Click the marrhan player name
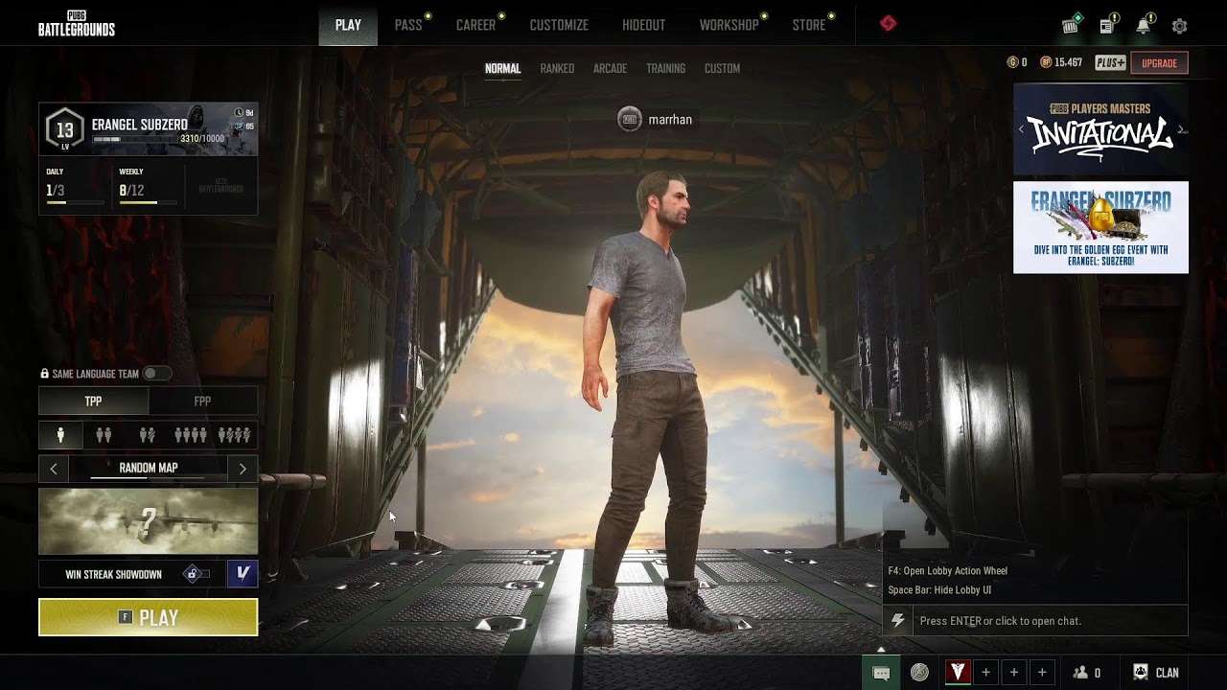Viewport: 1227px width, 690px height. click(670, 120)
